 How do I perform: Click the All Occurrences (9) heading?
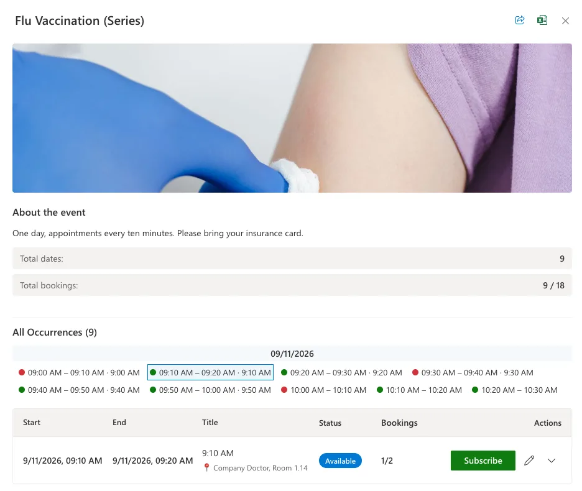click(55, 332)
